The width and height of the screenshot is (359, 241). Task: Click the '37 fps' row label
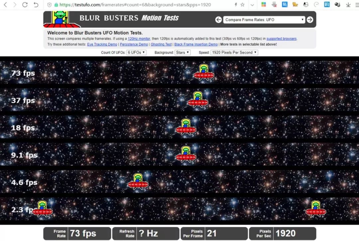(x=23, y=100)
